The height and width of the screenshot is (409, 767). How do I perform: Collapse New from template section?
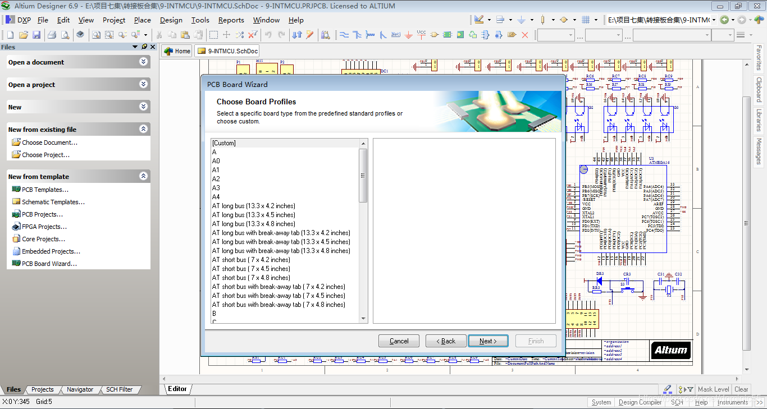[x=144, y=176]
